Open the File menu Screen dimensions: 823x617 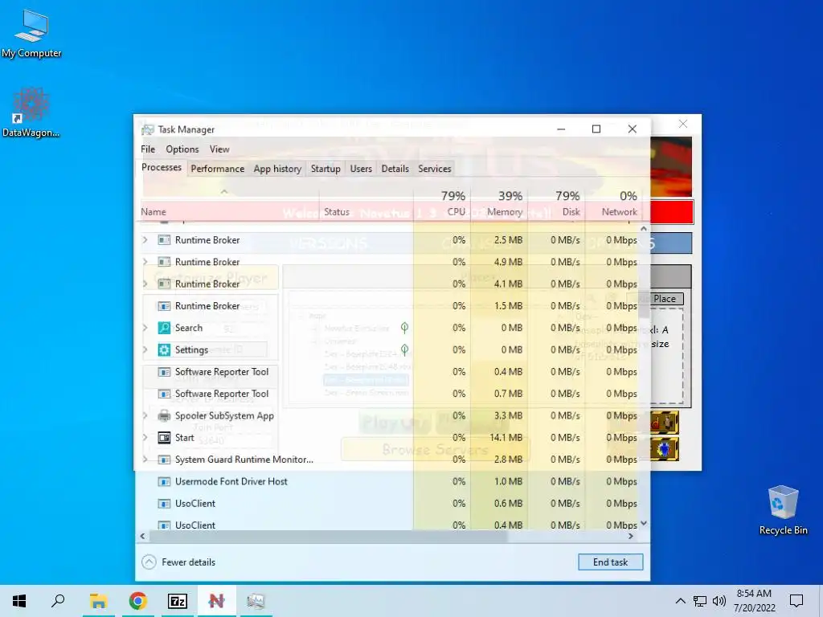148,149
